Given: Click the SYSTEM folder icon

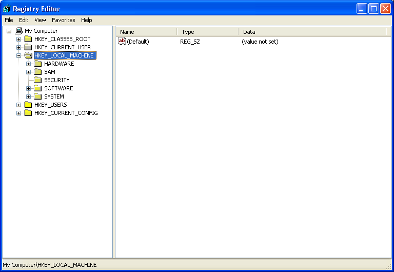Looking at the screenshot, I should point(37,96).
